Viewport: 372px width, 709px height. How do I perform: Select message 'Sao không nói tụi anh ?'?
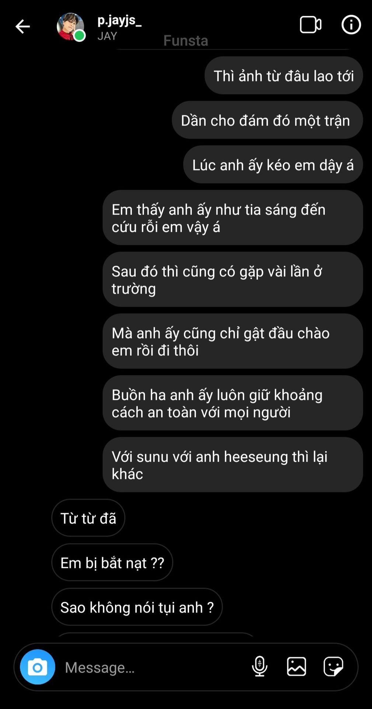coord(137,607)
